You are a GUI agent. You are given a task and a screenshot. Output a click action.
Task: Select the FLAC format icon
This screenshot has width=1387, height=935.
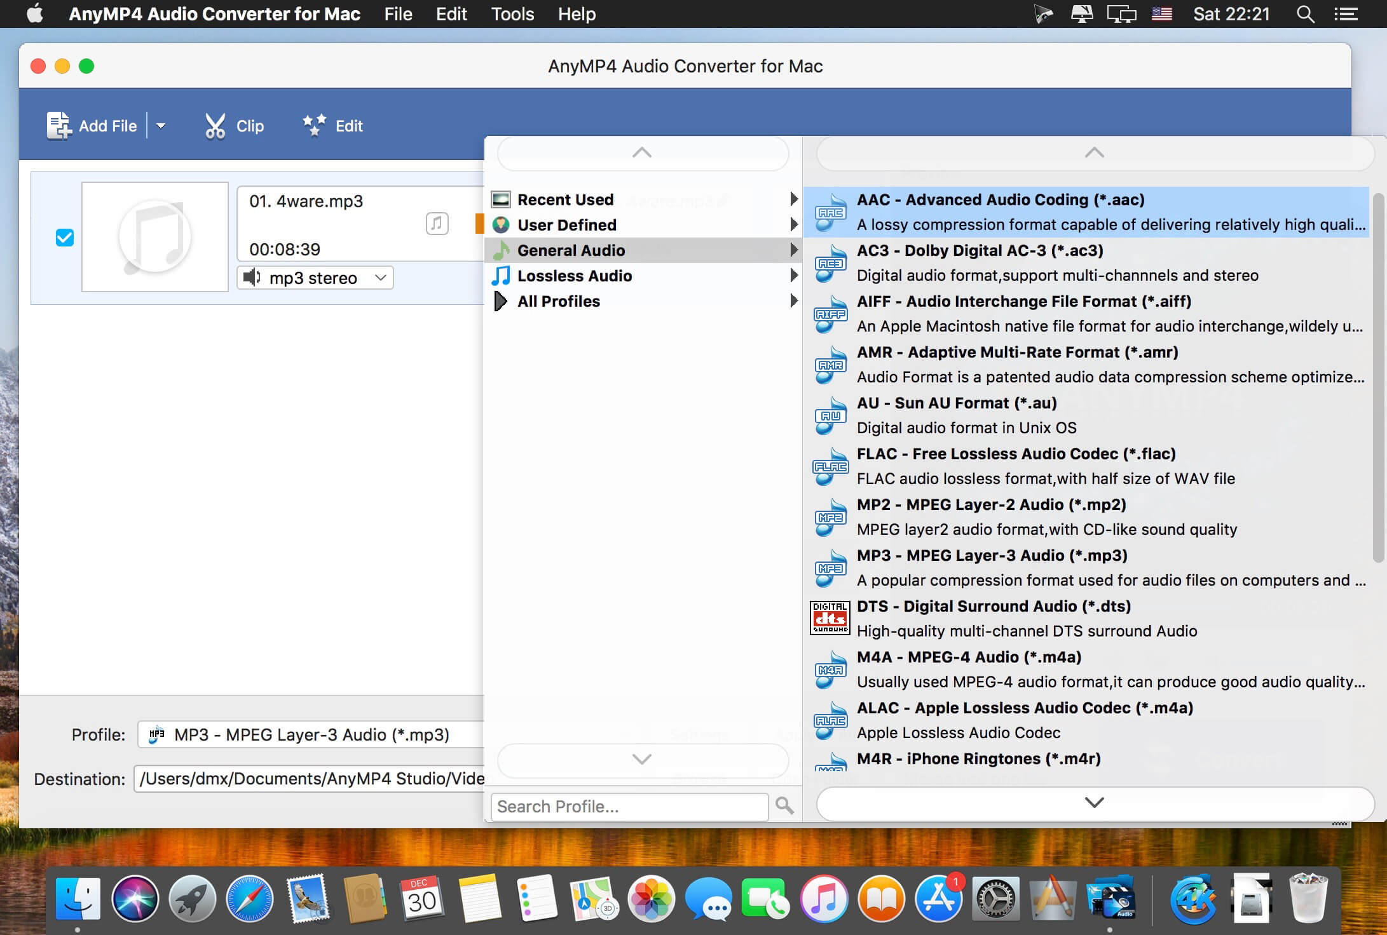(x=830, y=466)
